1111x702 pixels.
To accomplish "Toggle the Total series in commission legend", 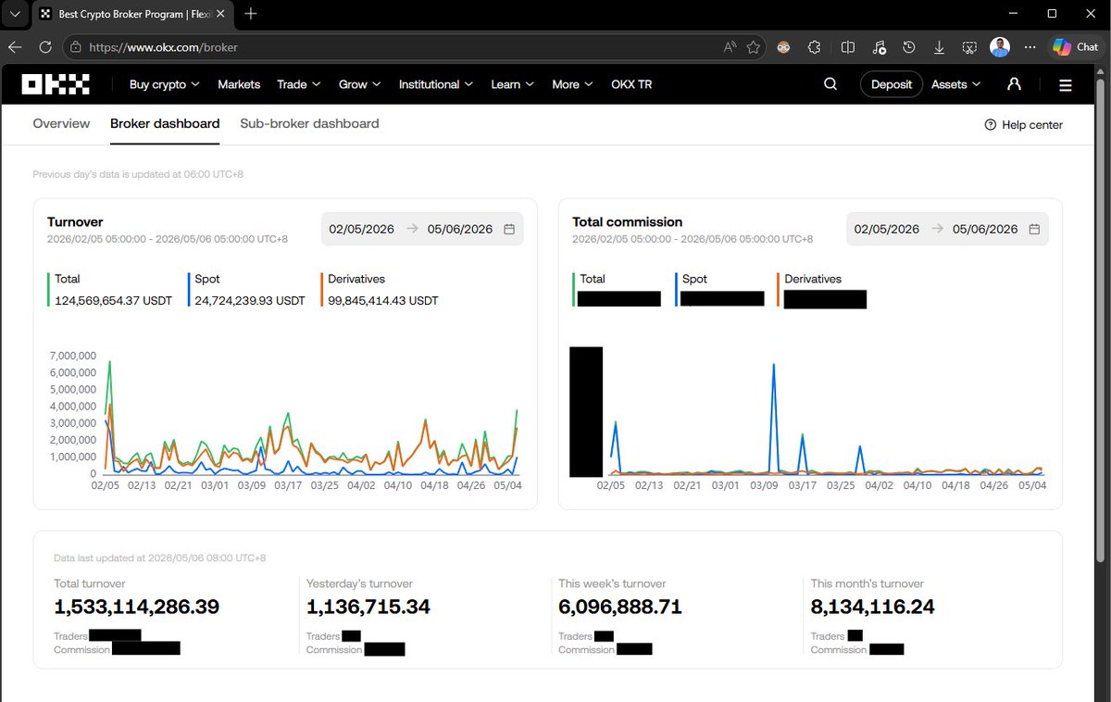I will click(593, 279).
